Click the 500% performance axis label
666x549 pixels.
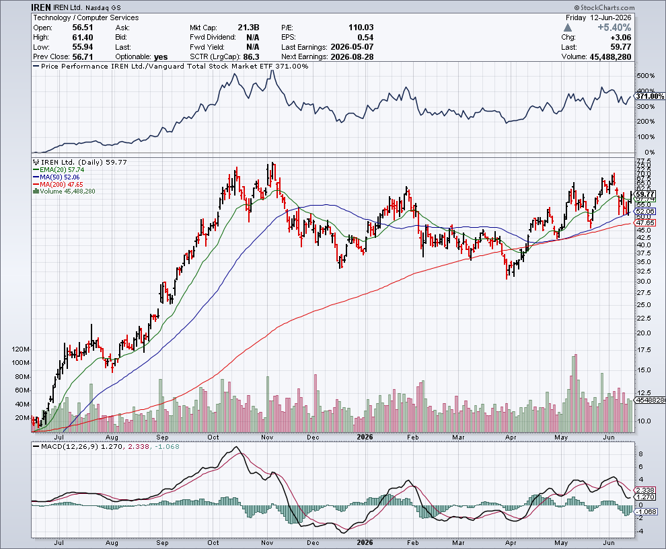[x=646, y=76]
